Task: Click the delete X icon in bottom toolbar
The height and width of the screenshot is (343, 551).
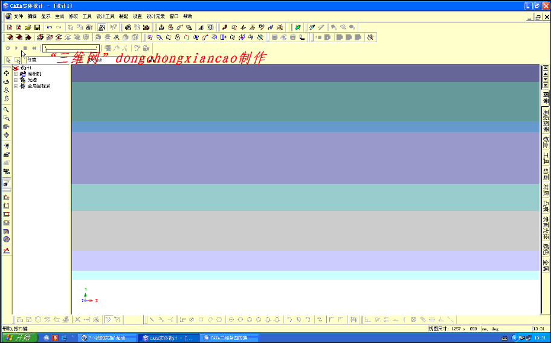Action: coord(78,319)
